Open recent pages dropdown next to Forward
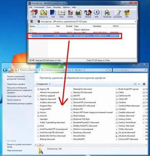Viewport: 150px width, 156px height. pyautogui.click(x=12, y=70)
